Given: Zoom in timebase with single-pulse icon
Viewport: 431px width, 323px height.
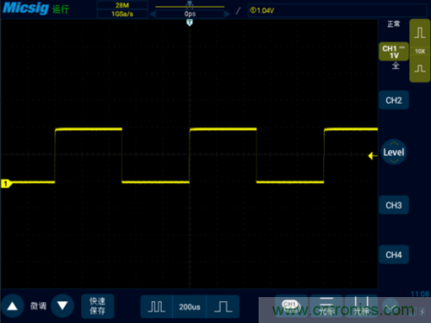Looking at the screenshot, I should click(223, 307).
